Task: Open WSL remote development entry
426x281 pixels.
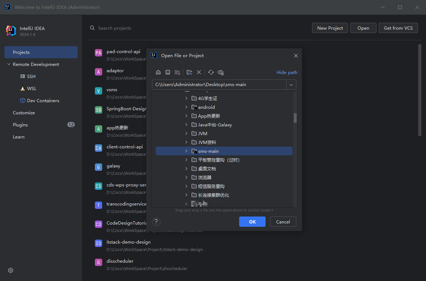Action: [28, 89]
